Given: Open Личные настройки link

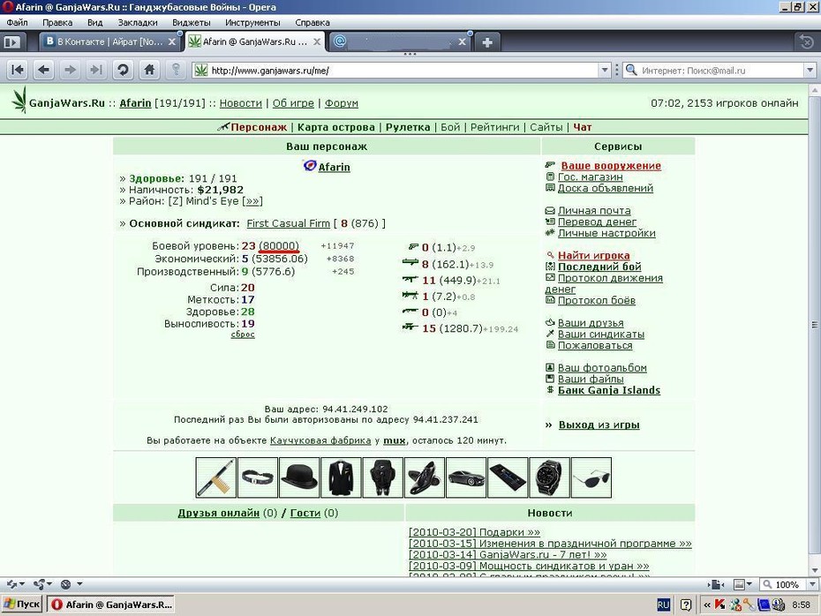Looking at the screenshot, I should pos(606,233).
